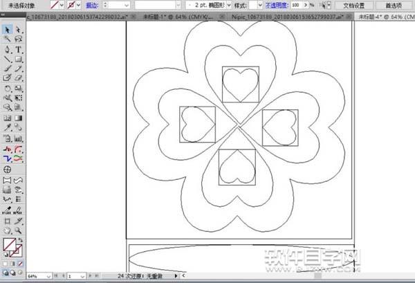415x283 pixels.
Task: Click the 首选项 button
Action: pyautogui.click(x=395, y=5)
